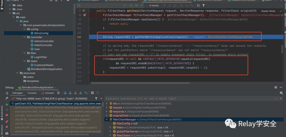Image resolution: width=286 pixels, height=137 pixels.
Task: Select doCall:90 SubjectCallable stack frame
Action: tap(56, 120)
